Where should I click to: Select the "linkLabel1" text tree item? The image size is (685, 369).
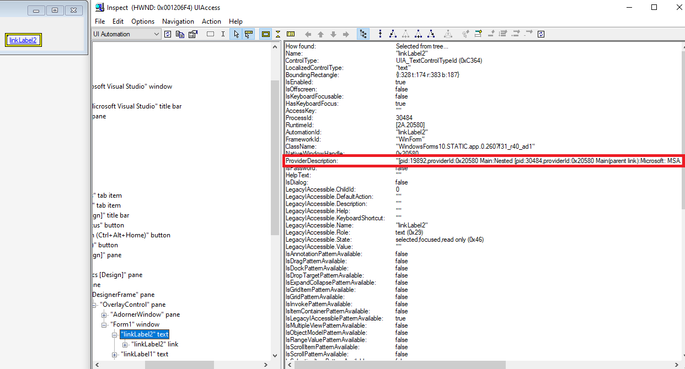145,354
